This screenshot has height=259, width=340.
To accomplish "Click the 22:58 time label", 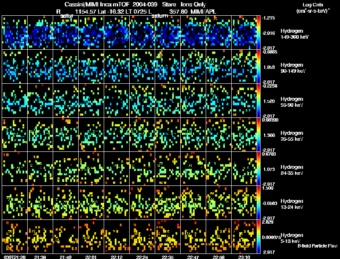I will pos(218,257).
